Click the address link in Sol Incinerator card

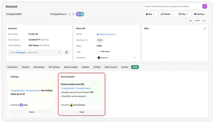76,88
